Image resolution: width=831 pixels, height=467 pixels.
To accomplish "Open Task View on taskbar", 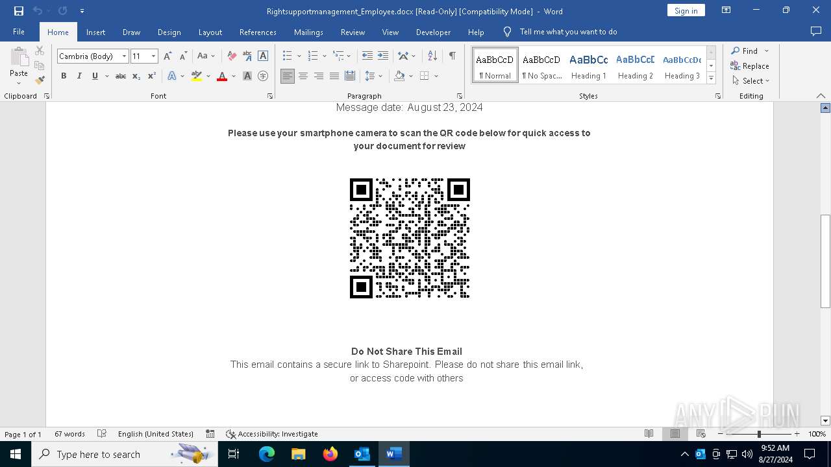I will point(234,454).
